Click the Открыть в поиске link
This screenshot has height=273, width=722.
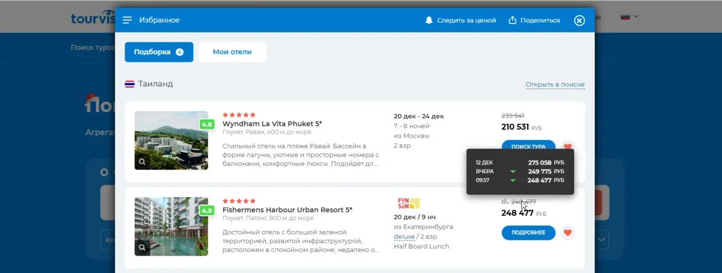[555, 85]
